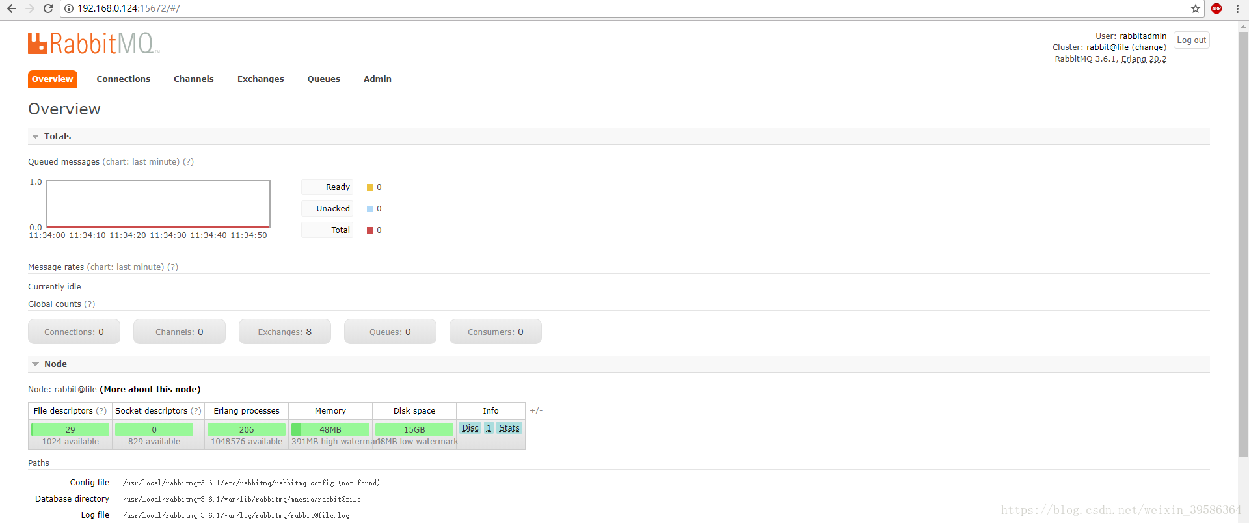Bookmark this page with the star icon
1249x523 pixels.
pyautogui.click(x=1196, y=8)
